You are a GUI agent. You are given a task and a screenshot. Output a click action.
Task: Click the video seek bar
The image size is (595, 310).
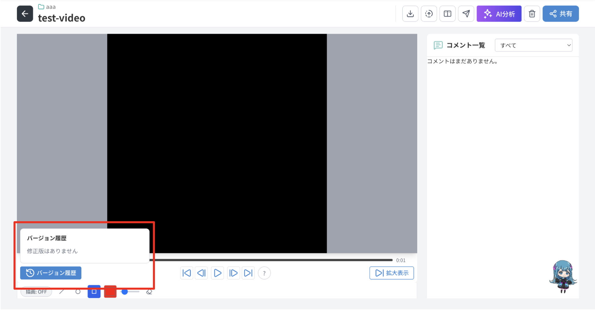(x=271, y=260)
